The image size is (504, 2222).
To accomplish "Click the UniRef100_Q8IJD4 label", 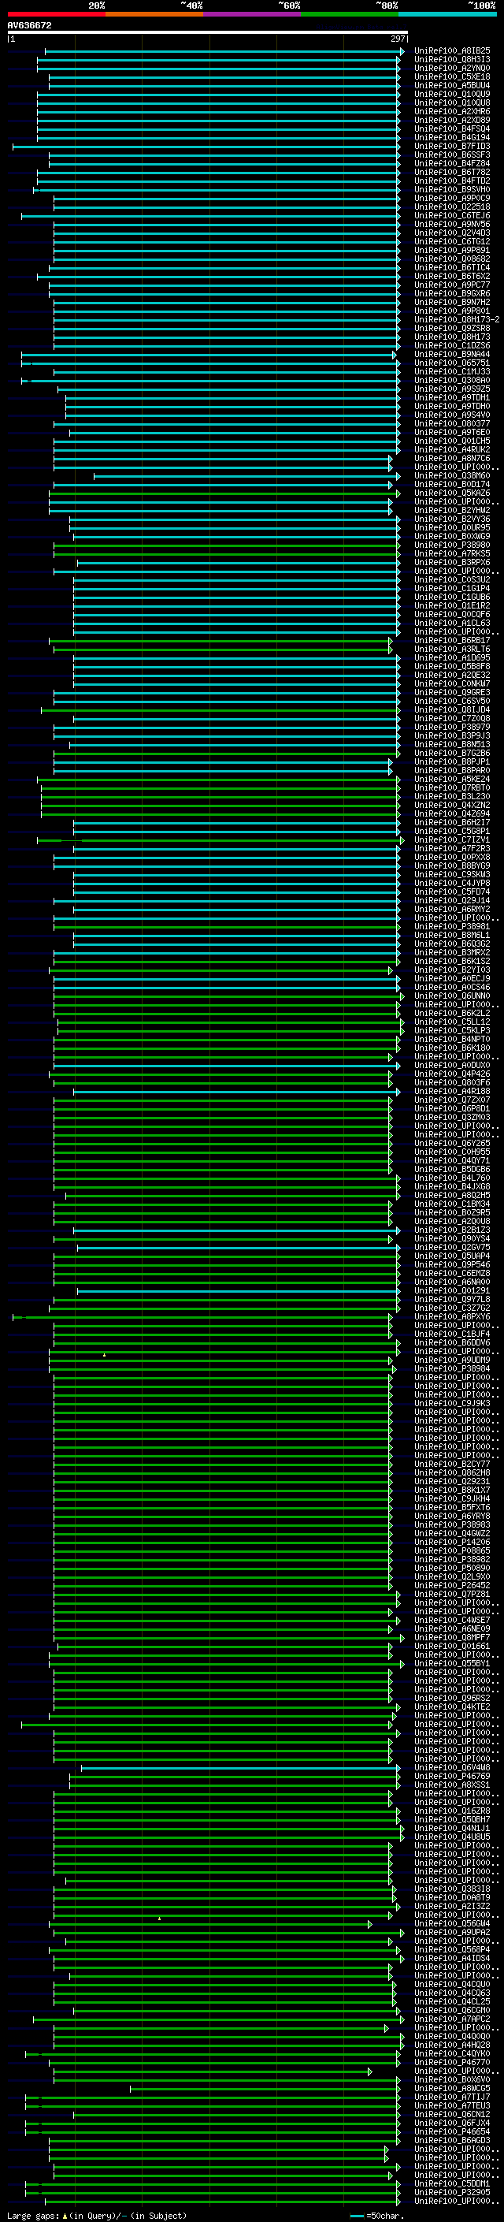I will [452, 710].
